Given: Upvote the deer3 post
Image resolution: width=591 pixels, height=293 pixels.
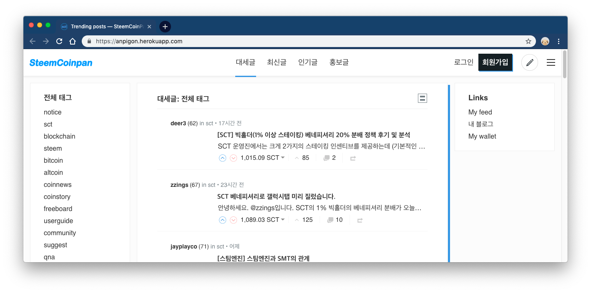Looking at the screenshot, I should coord(222,158).
